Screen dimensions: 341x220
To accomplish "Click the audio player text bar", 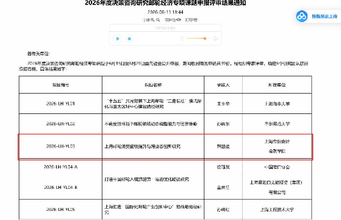I will click(x=165, y=28).
